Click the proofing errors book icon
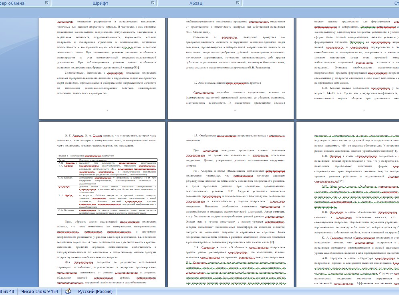 pos(68,291)
